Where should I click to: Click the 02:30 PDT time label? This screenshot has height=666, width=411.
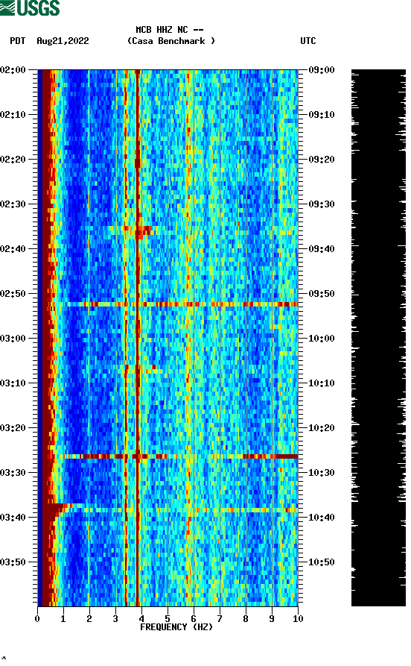pos(13,204)
